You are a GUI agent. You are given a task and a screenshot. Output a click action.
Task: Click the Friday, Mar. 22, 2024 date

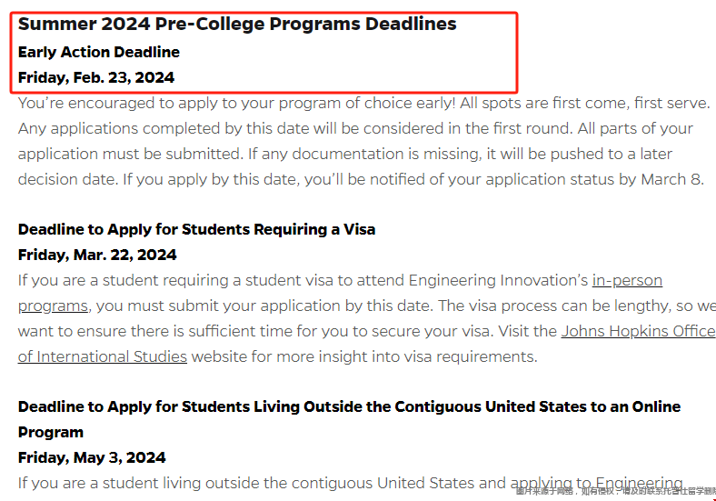97,256
